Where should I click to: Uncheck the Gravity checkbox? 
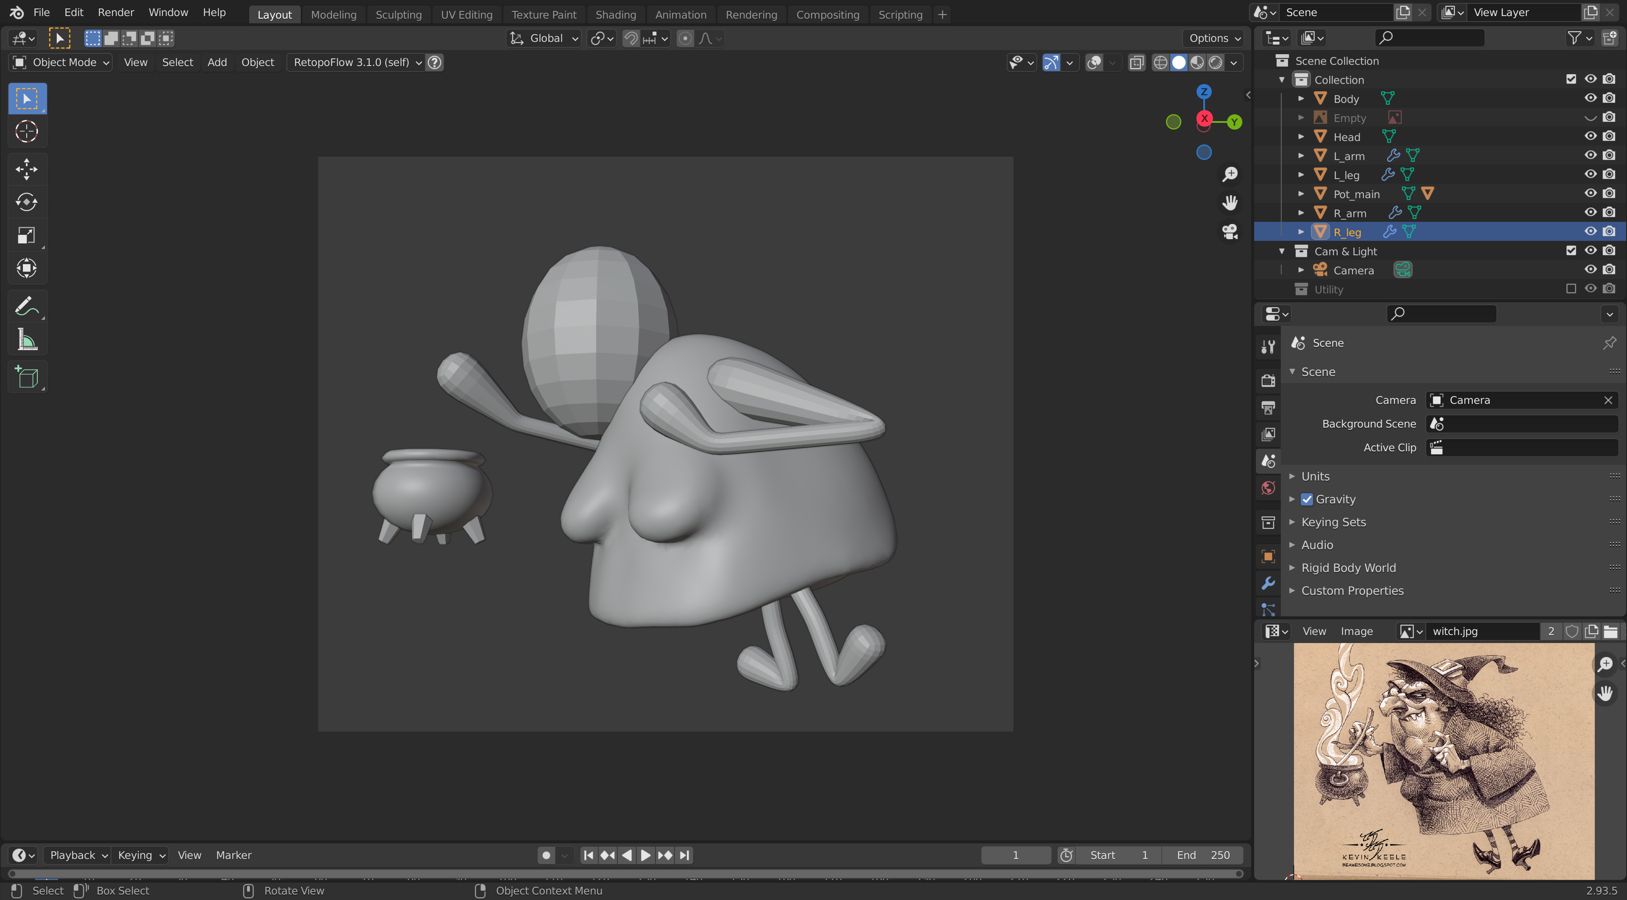[1307, 499]
